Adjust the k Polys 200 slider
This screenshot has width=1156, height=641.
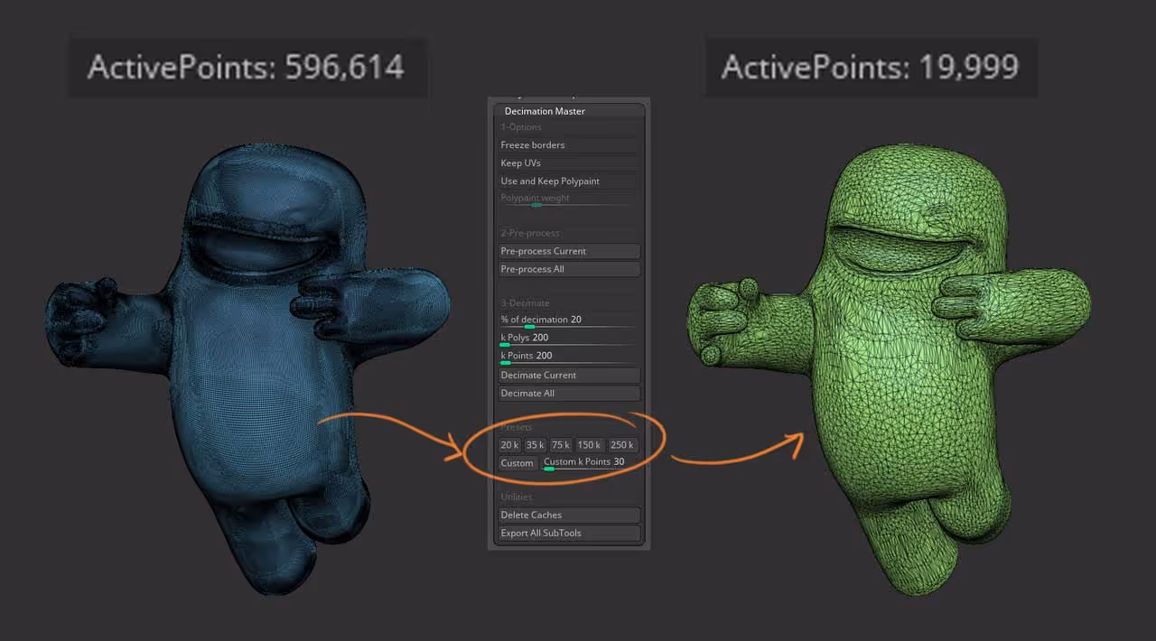click(x=569, y=339)
